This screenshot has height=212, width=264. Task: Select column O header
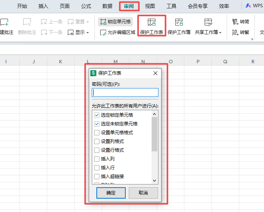[171, 62]
